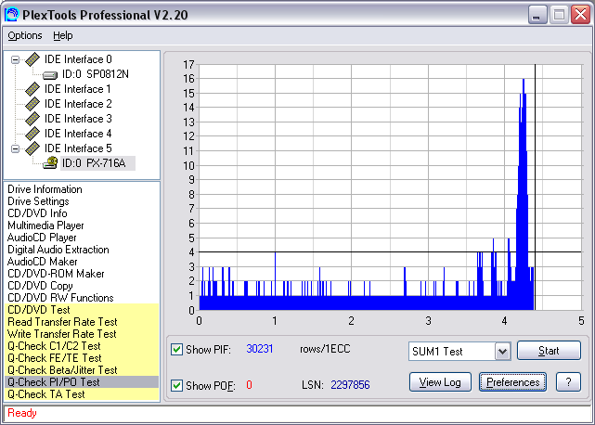
Task: Open test Preferences
Action: coord(512,382)
